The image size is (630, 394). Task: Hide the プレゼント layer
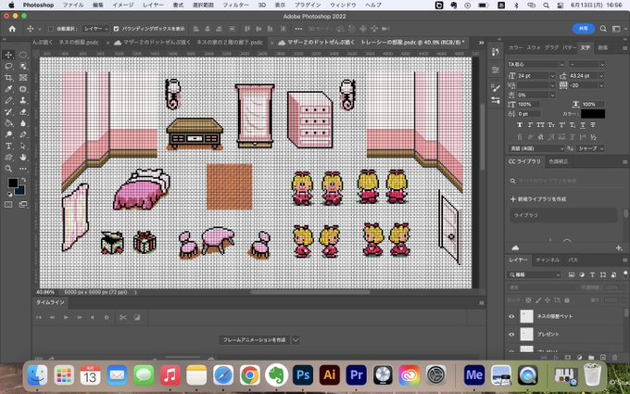tap(511, 334)
